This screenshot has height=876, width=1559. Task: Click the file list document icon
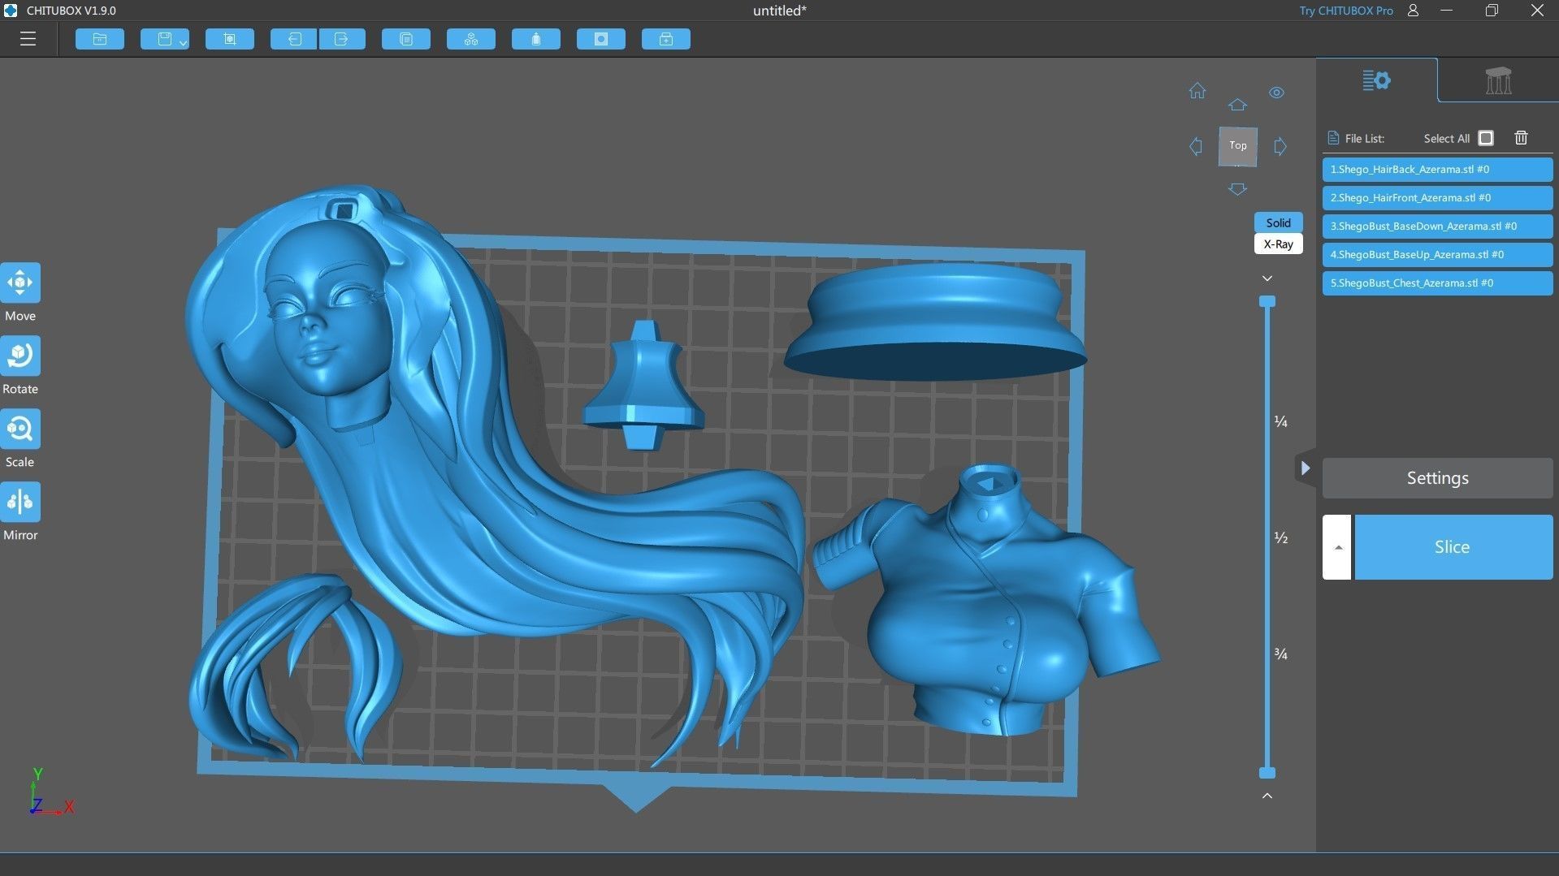1332,138
